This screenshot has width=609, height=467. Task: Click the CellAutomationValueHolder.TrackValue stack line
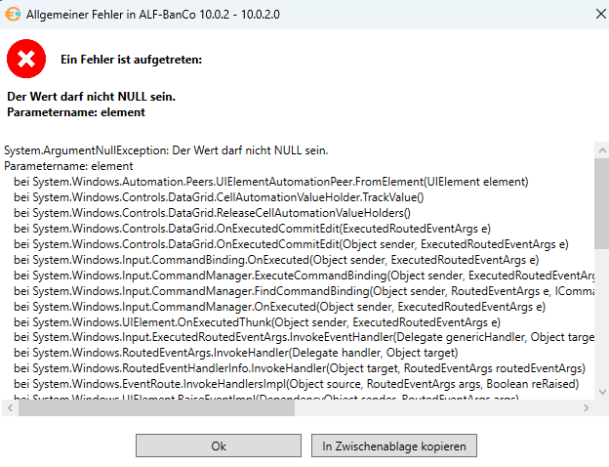point(219,197)
